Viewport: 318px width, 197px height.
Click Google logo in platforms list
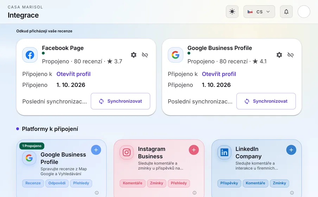[x=29, y=158]
